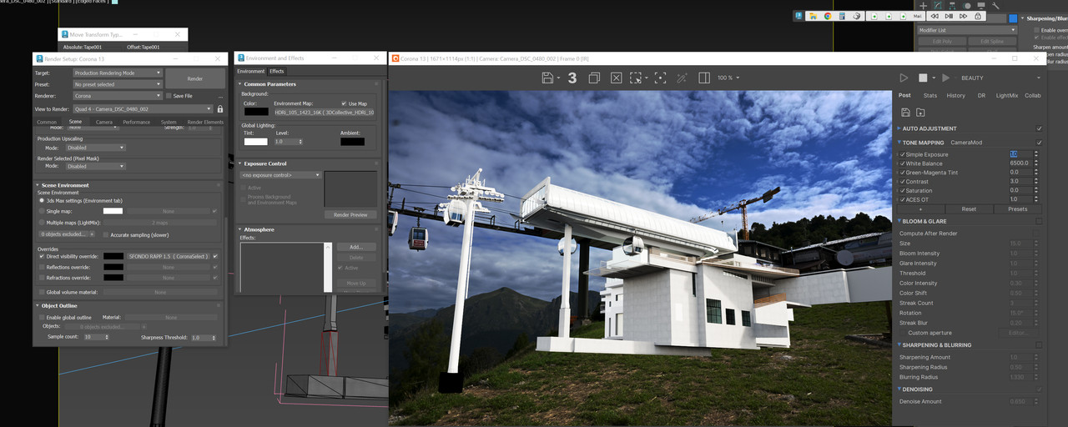Toggle the Auto Adjustment section checkbox
The height and width of the screenshot is (427, 1068).
point(1039,128)
